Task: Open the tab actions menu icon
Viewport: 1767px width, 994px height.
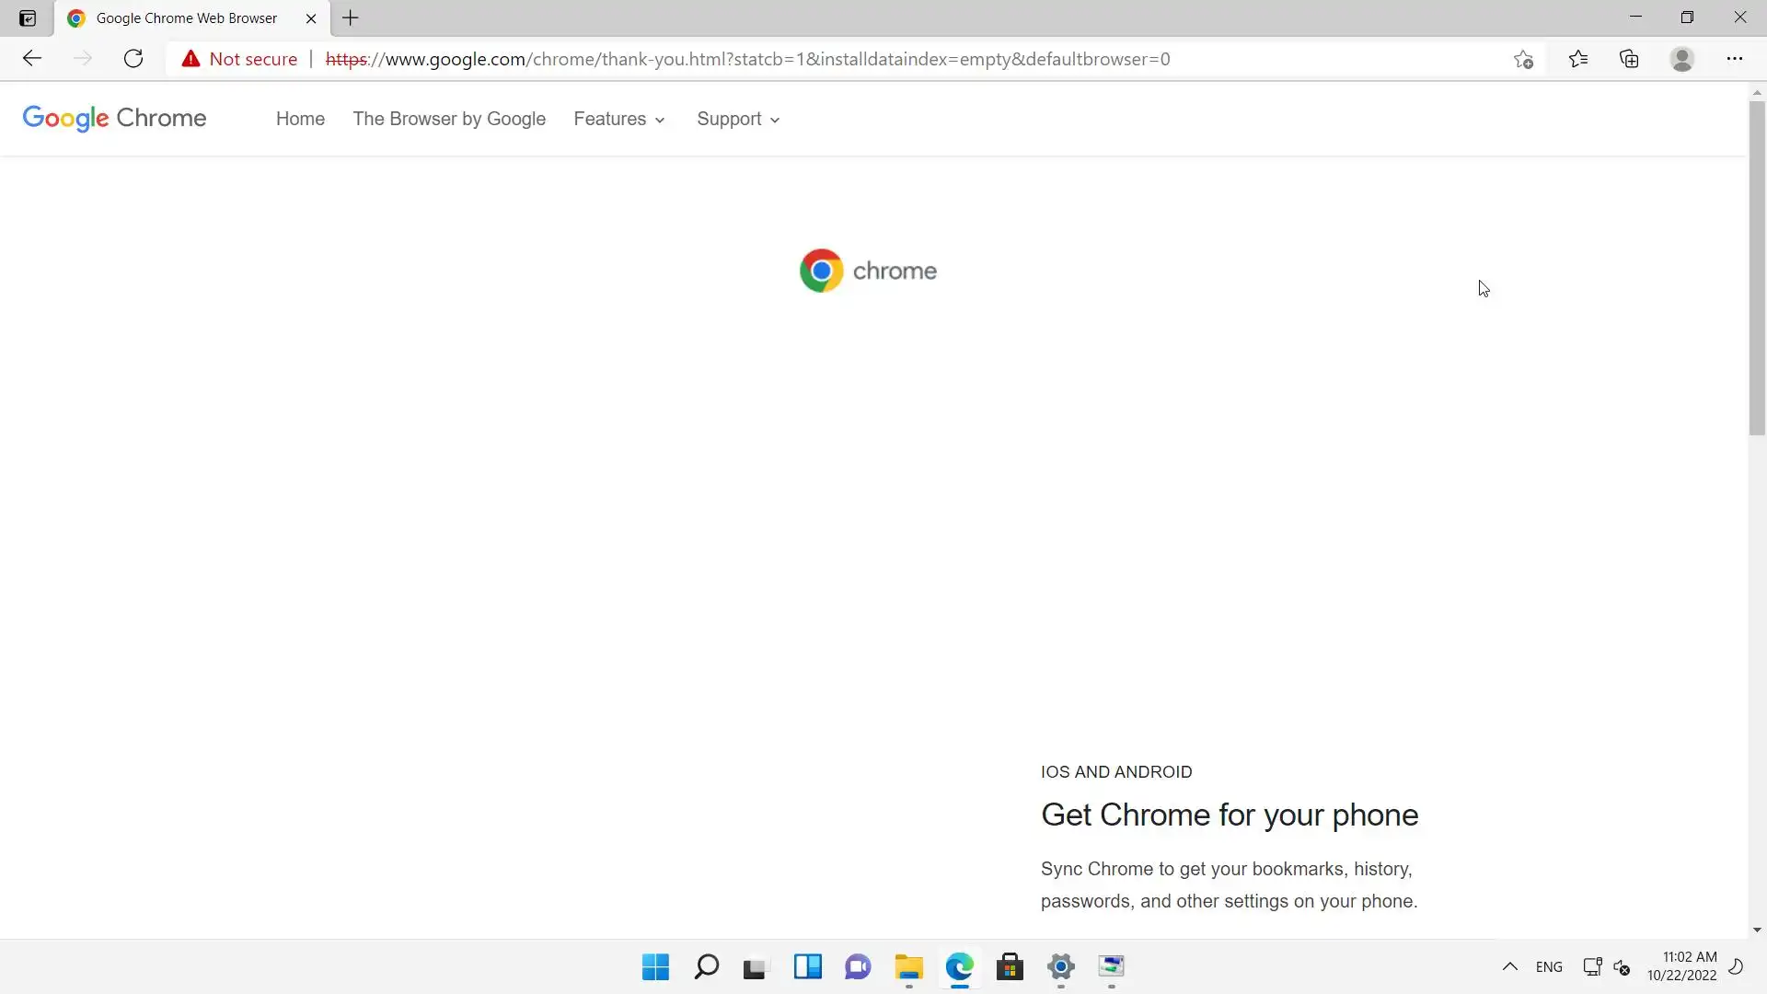Action: pyautogui.click(x=28, y=18)
